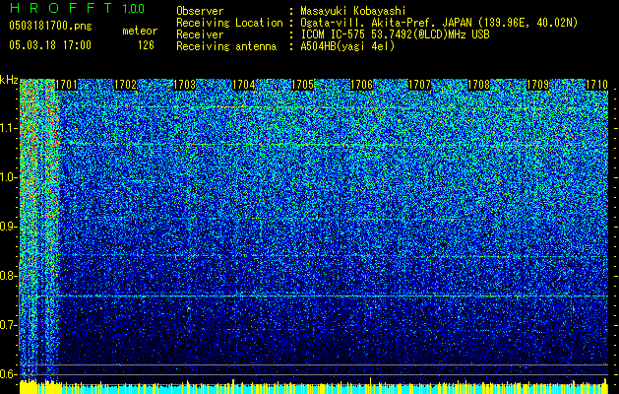Screen dimensions: 619x394
Task: Click the meteor count 126
Action: pyautogui.click(x=146, y=45)
